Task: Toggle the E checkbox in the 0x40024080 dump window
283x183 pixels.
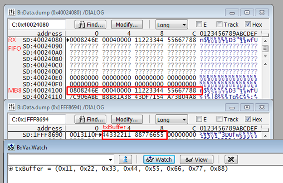Action: [199, 24]
